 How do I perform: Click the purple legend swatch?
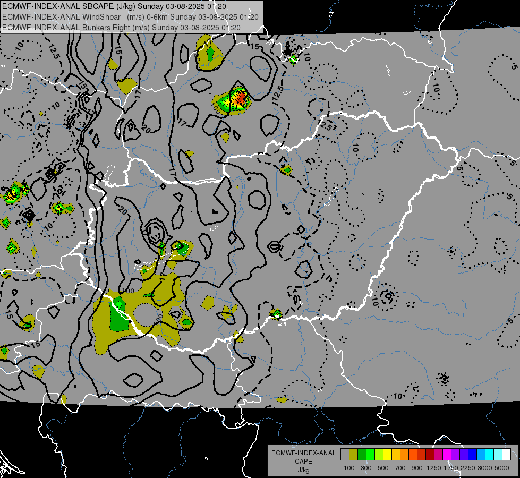tap(455, 454)
